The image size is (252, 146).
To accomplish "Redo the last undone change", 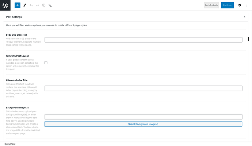I will pos(37,5).
